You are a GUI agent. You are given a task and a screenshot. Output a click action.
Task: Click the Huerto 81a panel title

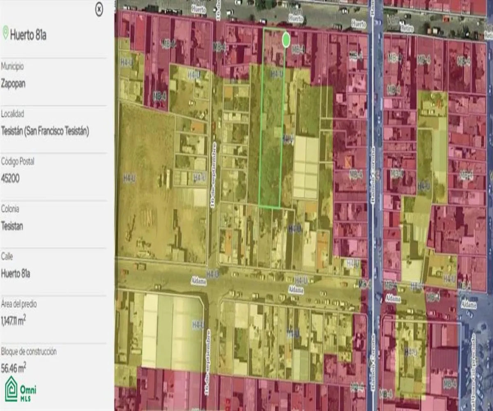(x=28, y=35)
